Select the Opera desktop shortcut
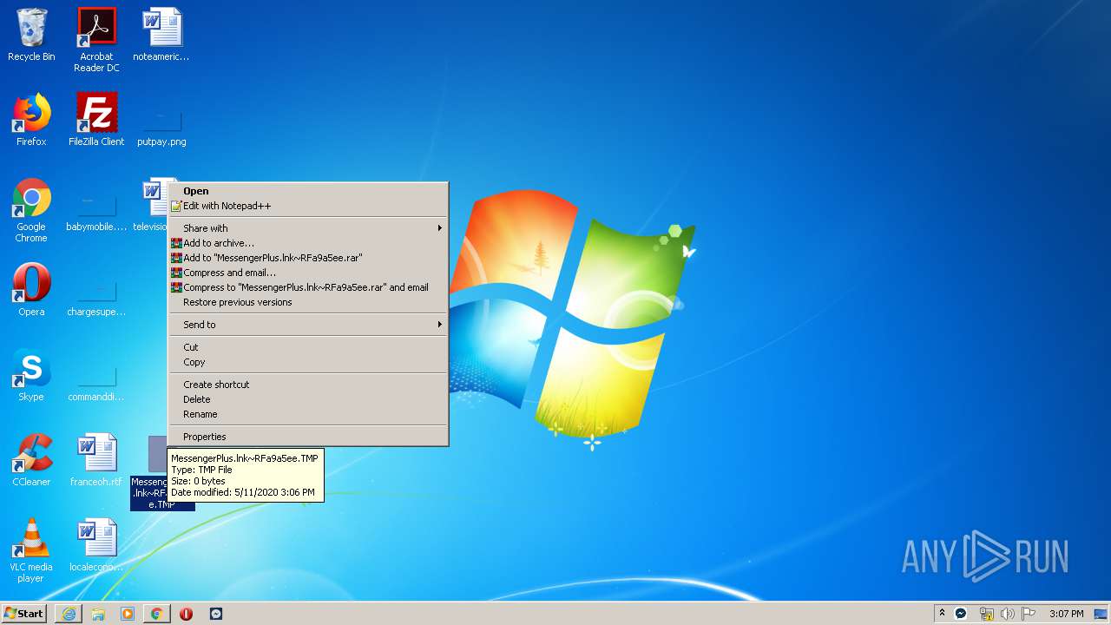The image size is (1111, 625). click(31, 290)
